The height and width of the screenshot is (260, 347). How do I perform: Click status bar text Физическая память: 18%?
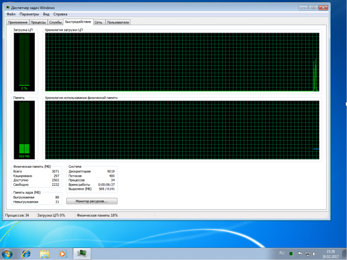click(97, 215)
